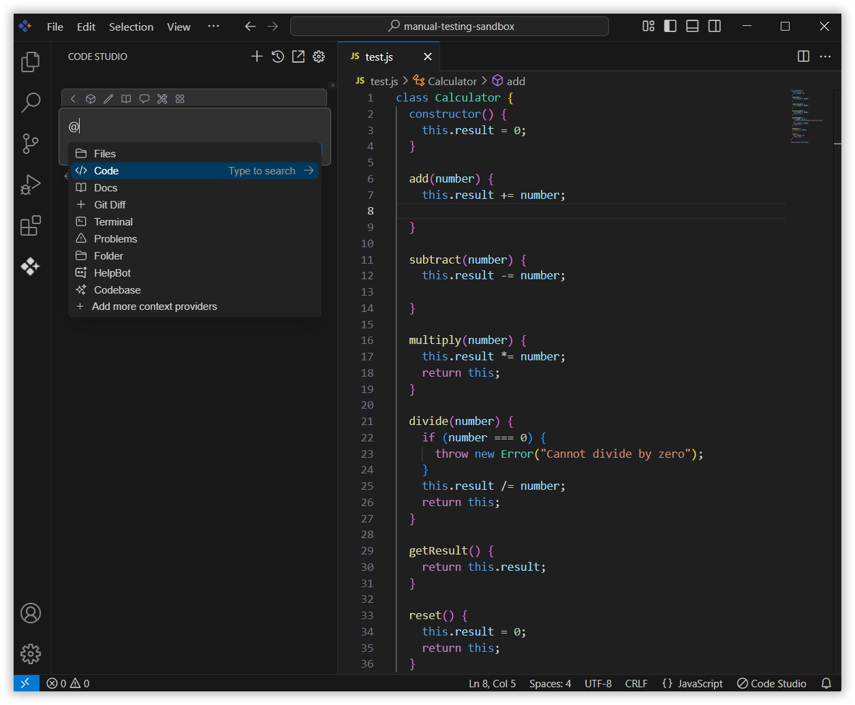The height and width of the screenshot is (705, 855).
Task: Toggle the bottom panel layout
Action: 692,27
